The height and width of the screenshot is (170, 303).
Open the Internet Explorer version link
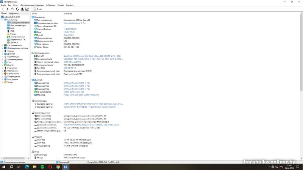click(x=70, y=29)
